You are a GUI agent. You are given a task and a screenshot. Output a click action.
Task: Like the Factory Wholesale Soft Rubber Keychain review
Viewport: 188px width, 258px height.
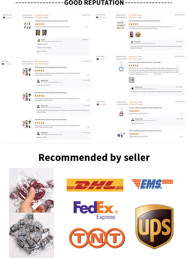[x=180, y=29]
